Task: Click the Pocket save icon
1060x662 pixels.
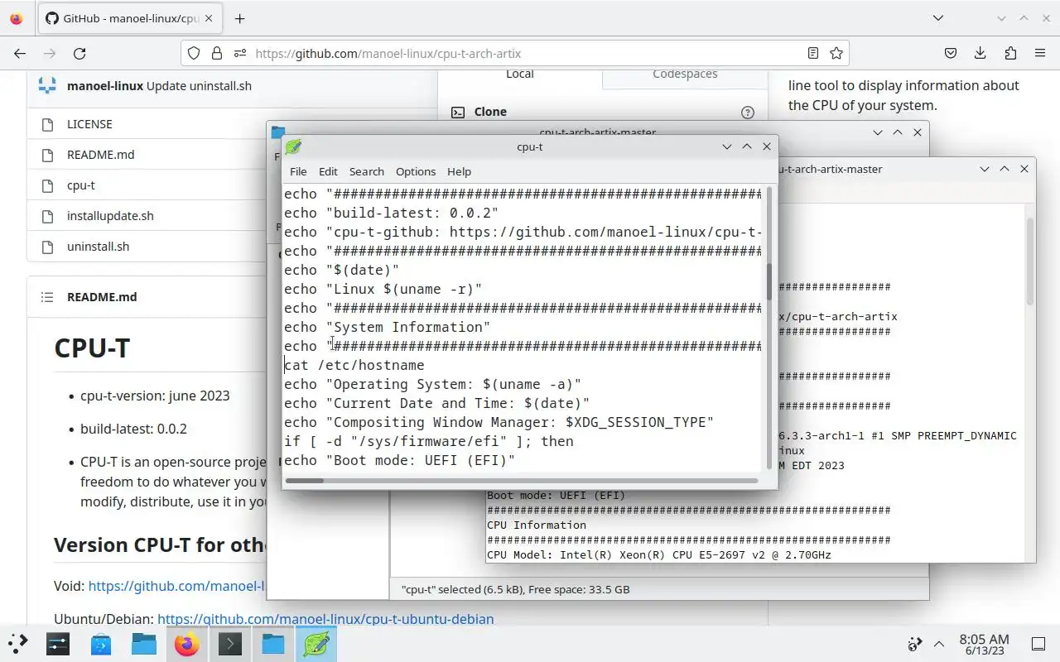Action: [x=951, y=53]
